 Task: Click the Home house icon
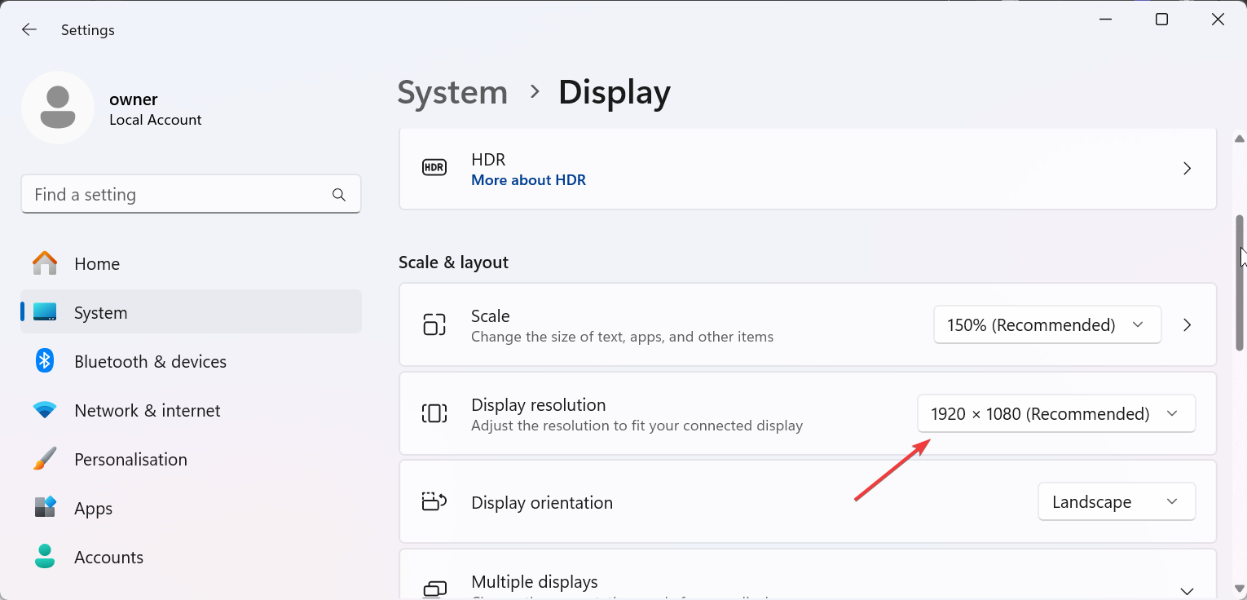pos(45,264)
